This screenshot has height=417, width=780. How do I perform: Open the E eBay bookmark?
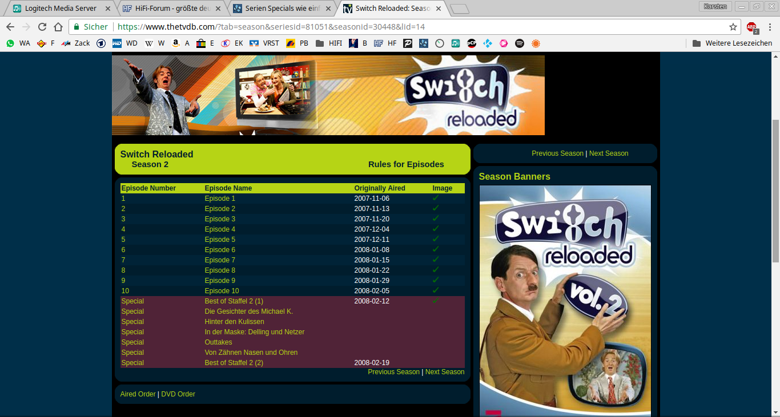point(206,43)
